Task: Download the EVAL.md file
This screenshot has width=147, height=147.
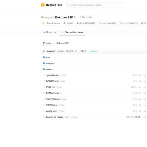Action: 145,87
